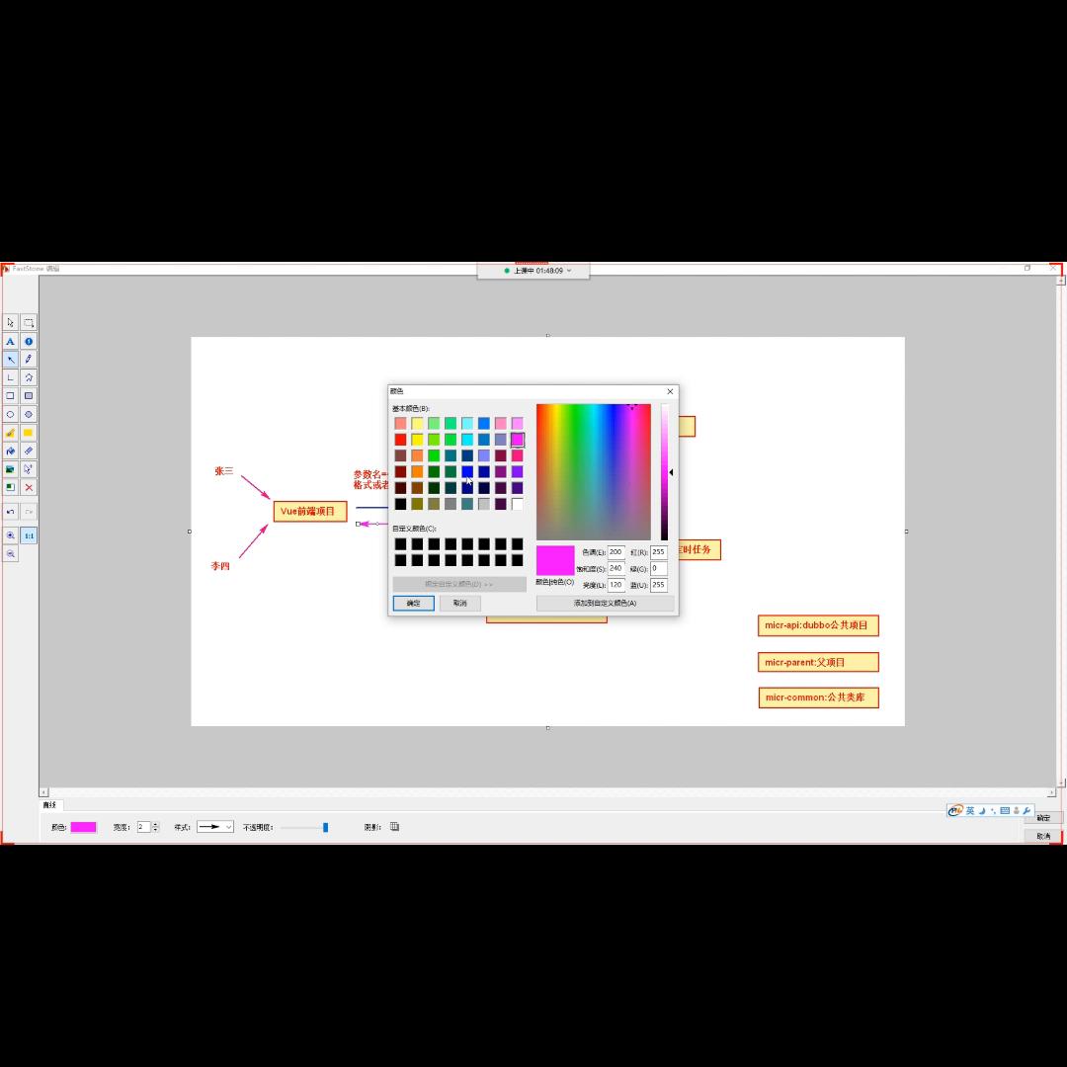Open the magenta line color swatch
The height and width of the screenshot is (1067, 1067).
coord(84,827)
